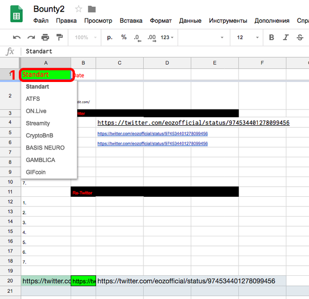Screen dimensions: 309x299
Task: Star the Bounty2 document
Action: [78, 9]
